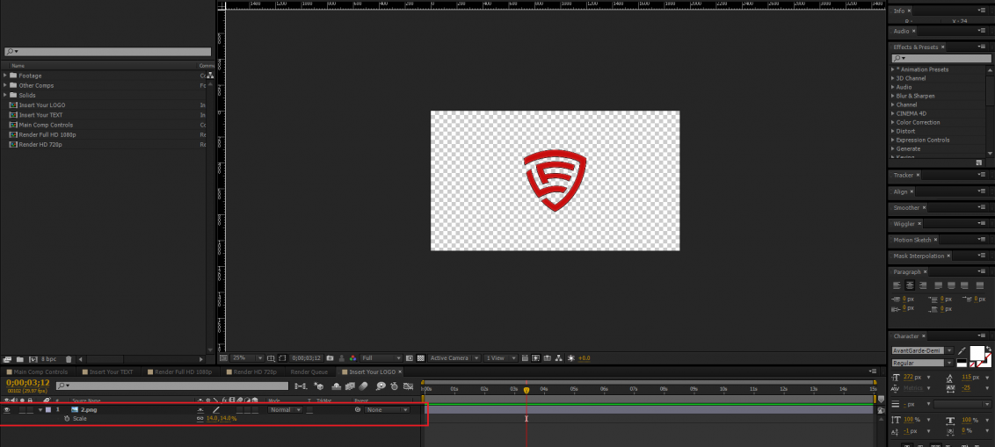Open the Active Camera dropdown
This screenshot has height=447, width=995.
(454, 358)
